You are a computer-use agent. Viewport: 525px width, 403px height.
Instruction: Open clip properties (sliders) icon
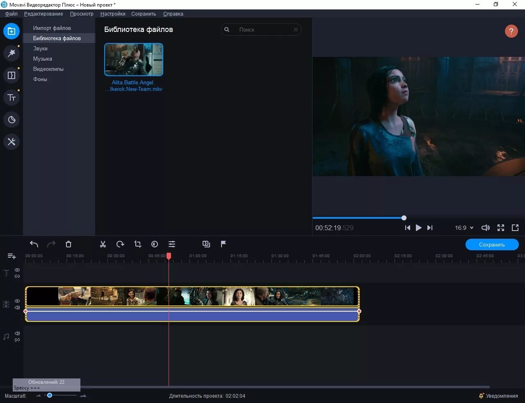(172, 244)
